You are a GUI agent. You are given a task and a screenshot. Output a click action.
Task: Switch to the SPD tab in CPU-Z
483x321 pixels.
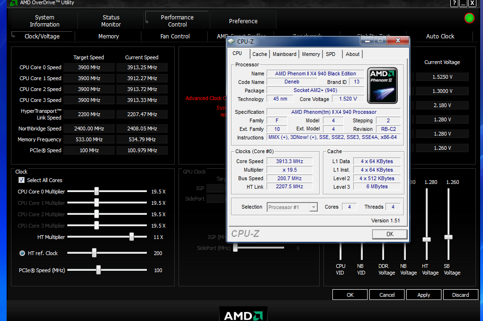pos(331,54)
